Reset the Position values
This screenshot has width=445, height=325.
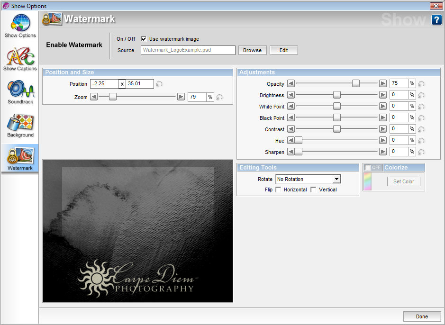159,84
